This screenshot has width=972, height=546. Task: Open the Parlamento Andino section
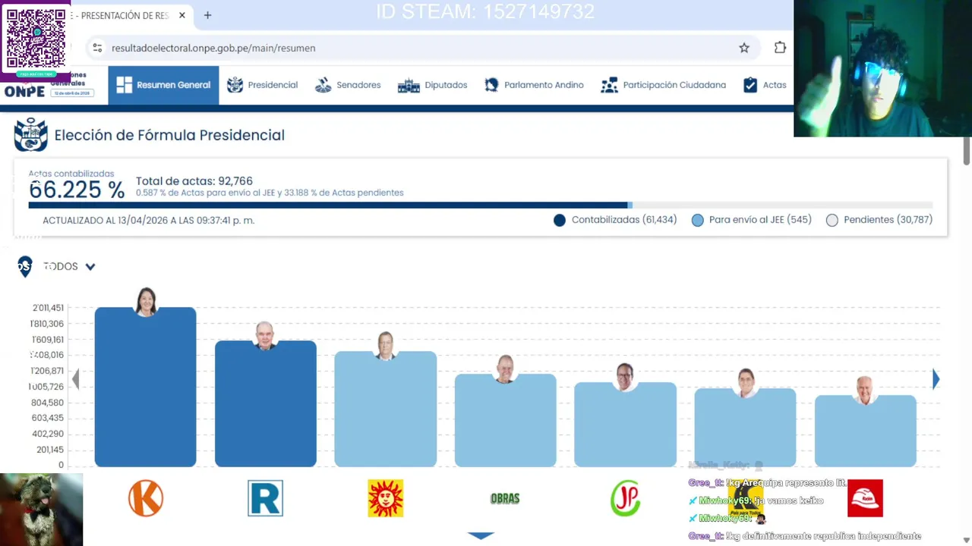tap(533, 85)
